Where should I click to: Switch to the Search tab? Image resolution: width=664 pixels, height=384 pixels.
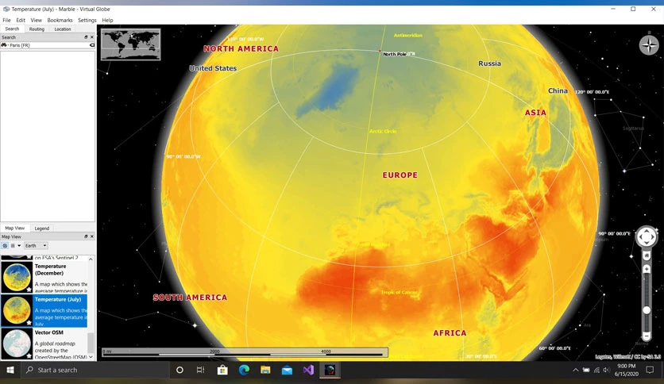(12, 29)
